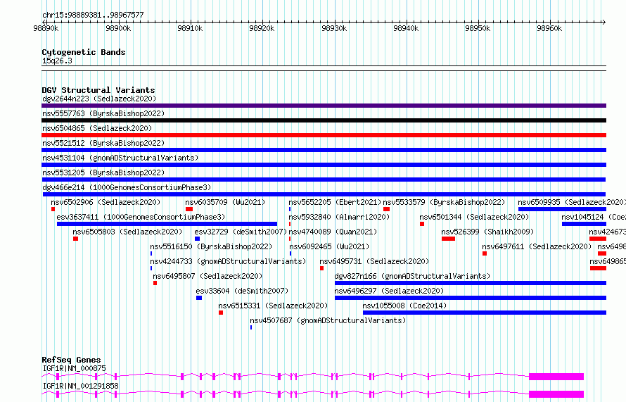Click the chr15:98889381..98967577 position text
The height and width of the screenshot is (402, 626).
(x=93, y=15)
